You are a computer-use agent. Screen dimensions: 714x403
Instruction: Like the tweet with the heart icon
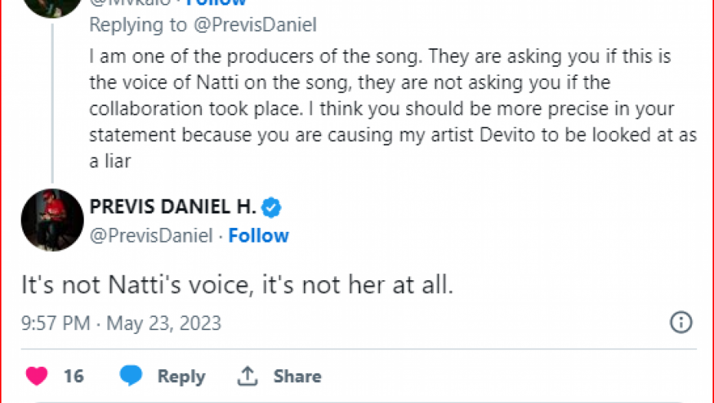pyautogui.click(x=37, y=376)
